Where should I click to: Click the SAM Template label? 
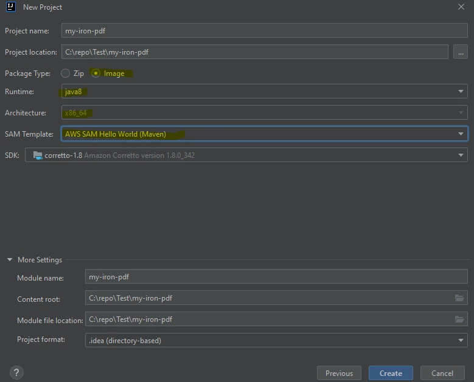[29, 134]
